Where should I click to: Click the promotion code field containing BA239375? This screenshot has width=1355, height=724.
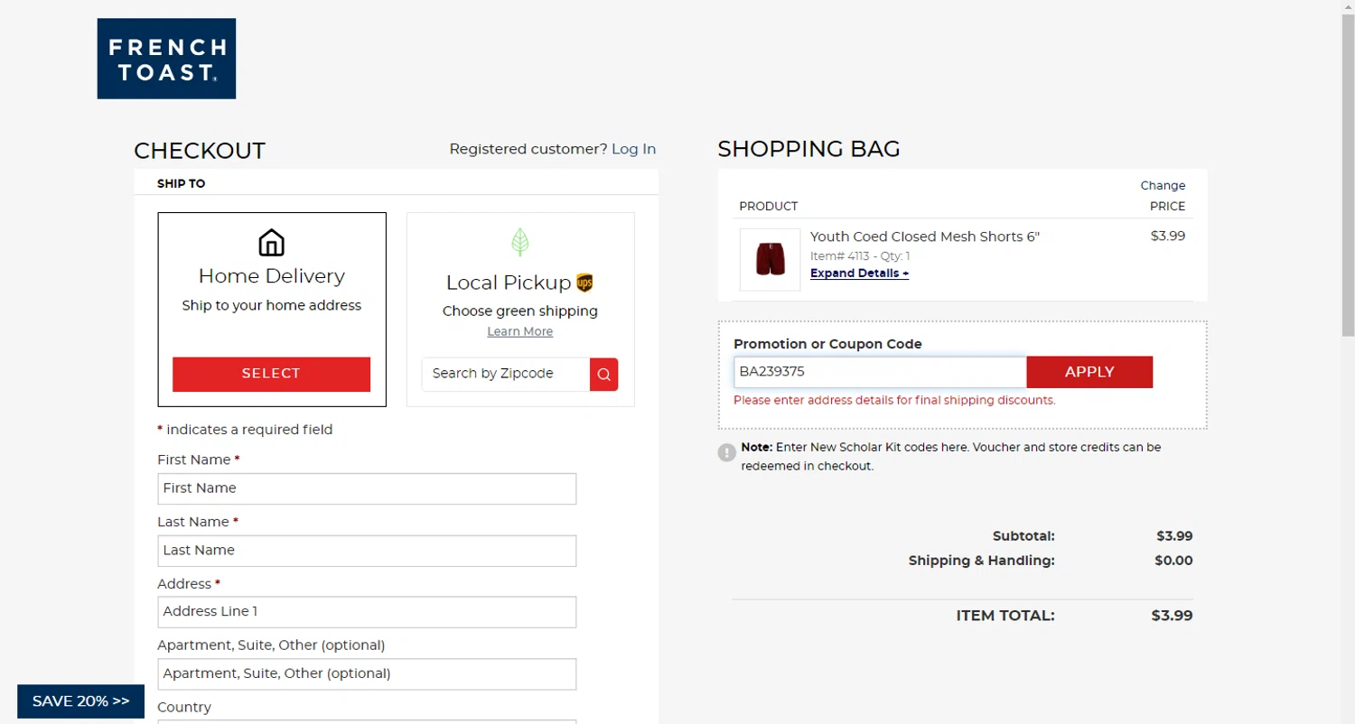coord(880,372)
